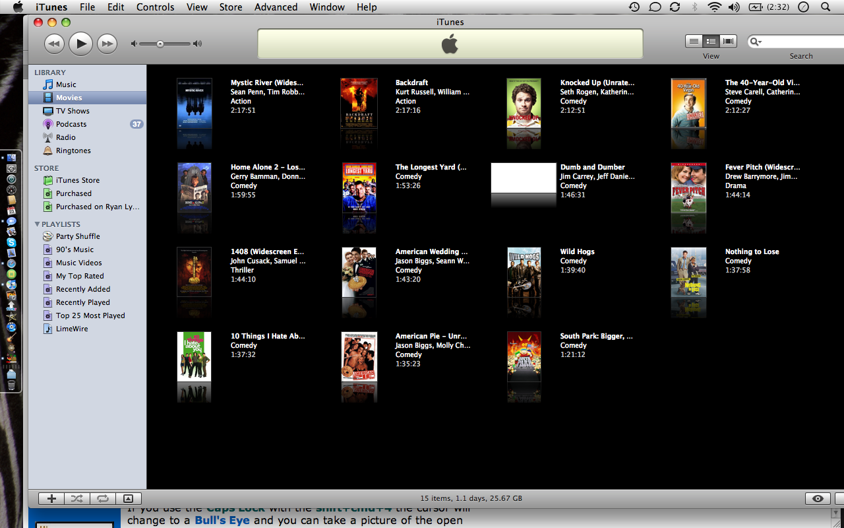Click the Rewind previous button
The image size is (844, 528).
point(54,44)
